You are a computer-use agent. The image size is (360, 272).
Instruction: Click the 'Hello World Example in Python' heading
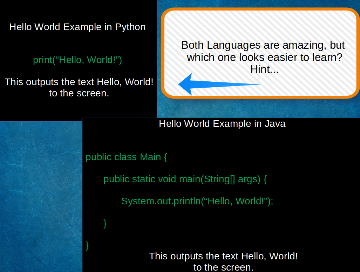(x=77, y=27)
